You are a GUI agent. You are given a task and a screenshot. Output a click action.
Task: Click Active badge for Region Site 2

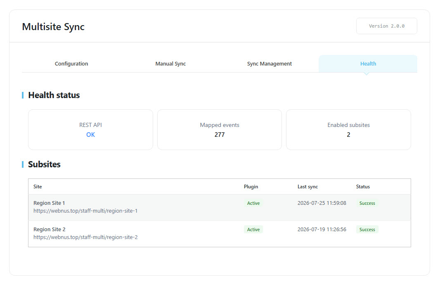click(253, 230)
